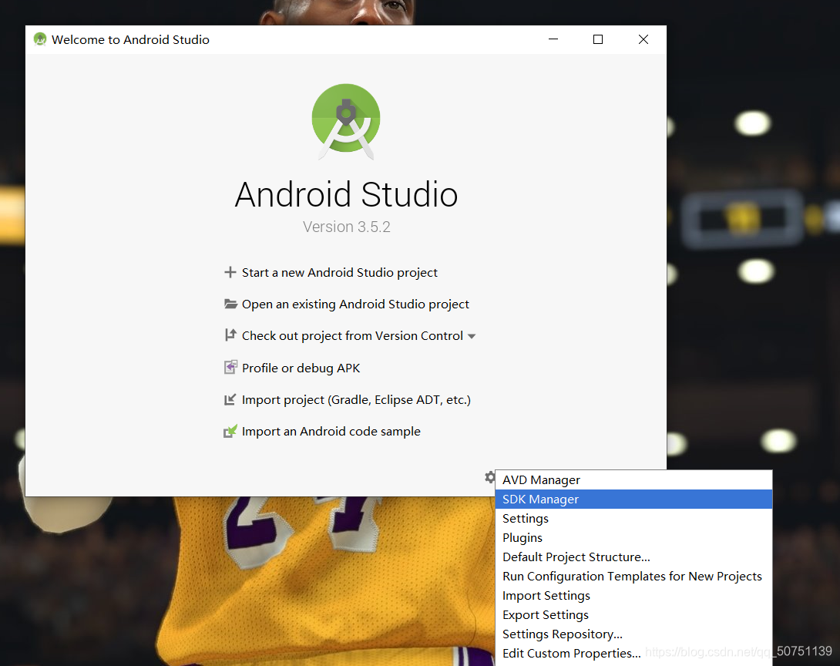Click the Android Studio logo
The image size is (840, 666).
pos(346,122)
